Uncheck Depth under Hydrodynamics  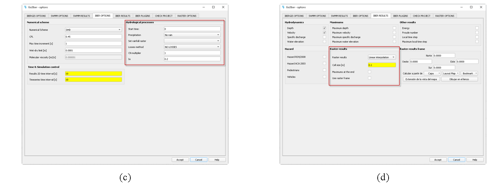pyautogui.click(x=324, y=28)
